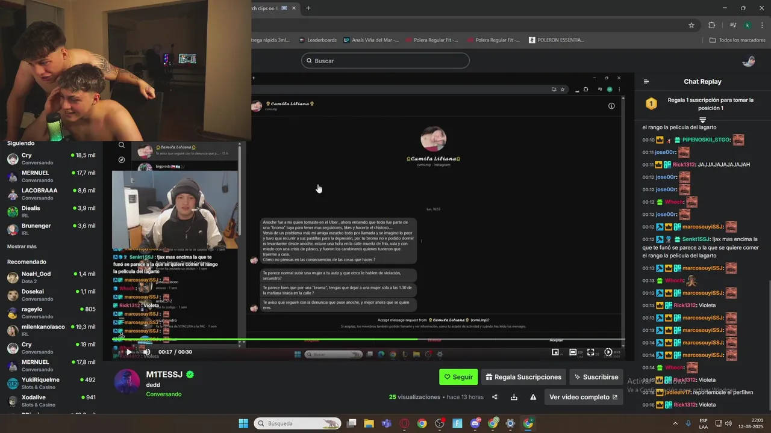Bookmark this page with the star icon

point(691,25)
